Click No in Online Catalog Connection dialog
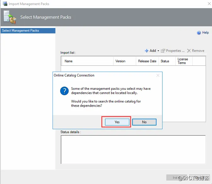Image resolution: width=212 pixels, height=184 pixels. [x=144, y=122]
